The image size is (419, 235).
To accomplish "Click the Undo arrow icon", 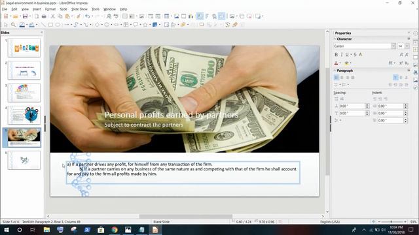I will pos(87,16).
